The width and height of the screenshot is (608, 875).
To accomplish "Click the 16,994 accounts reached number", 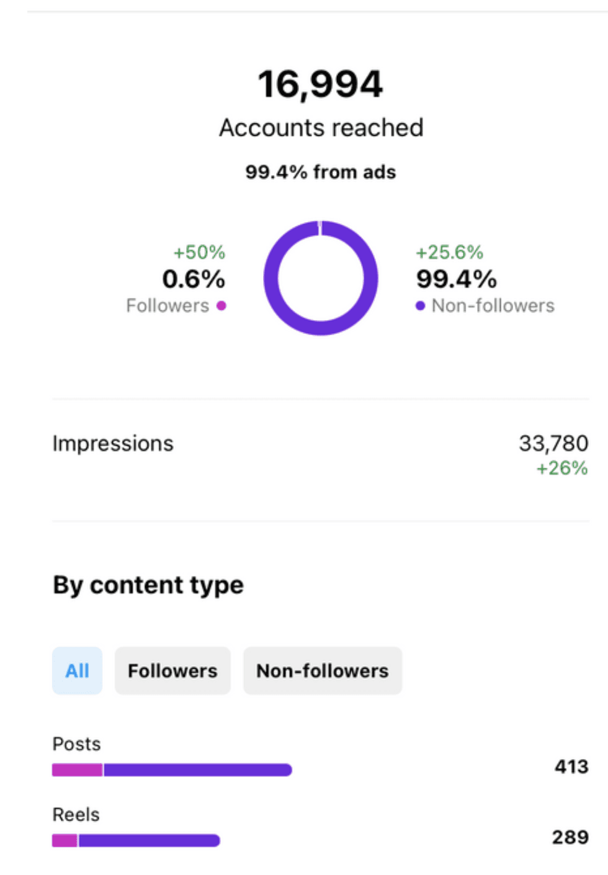I will coord(321,84).
